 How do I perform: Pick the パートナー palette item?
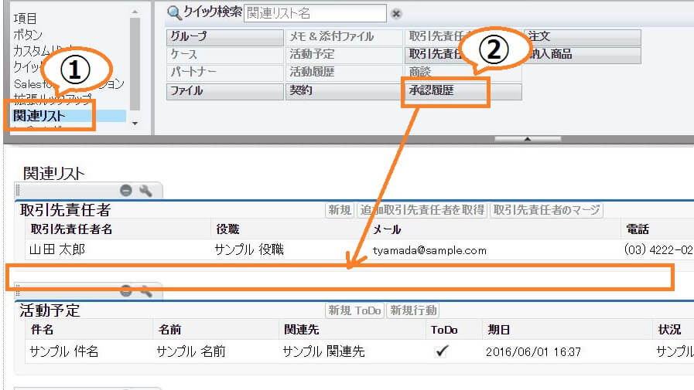(225, 73)
